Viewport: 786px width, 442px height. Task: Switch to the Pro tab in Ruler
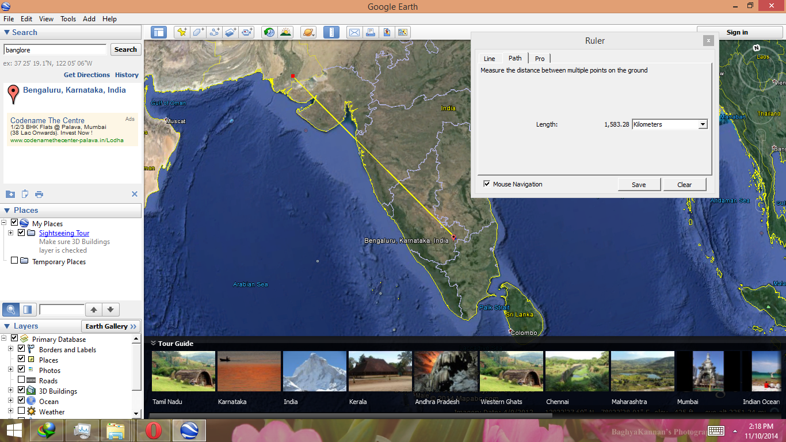[540, 58]
